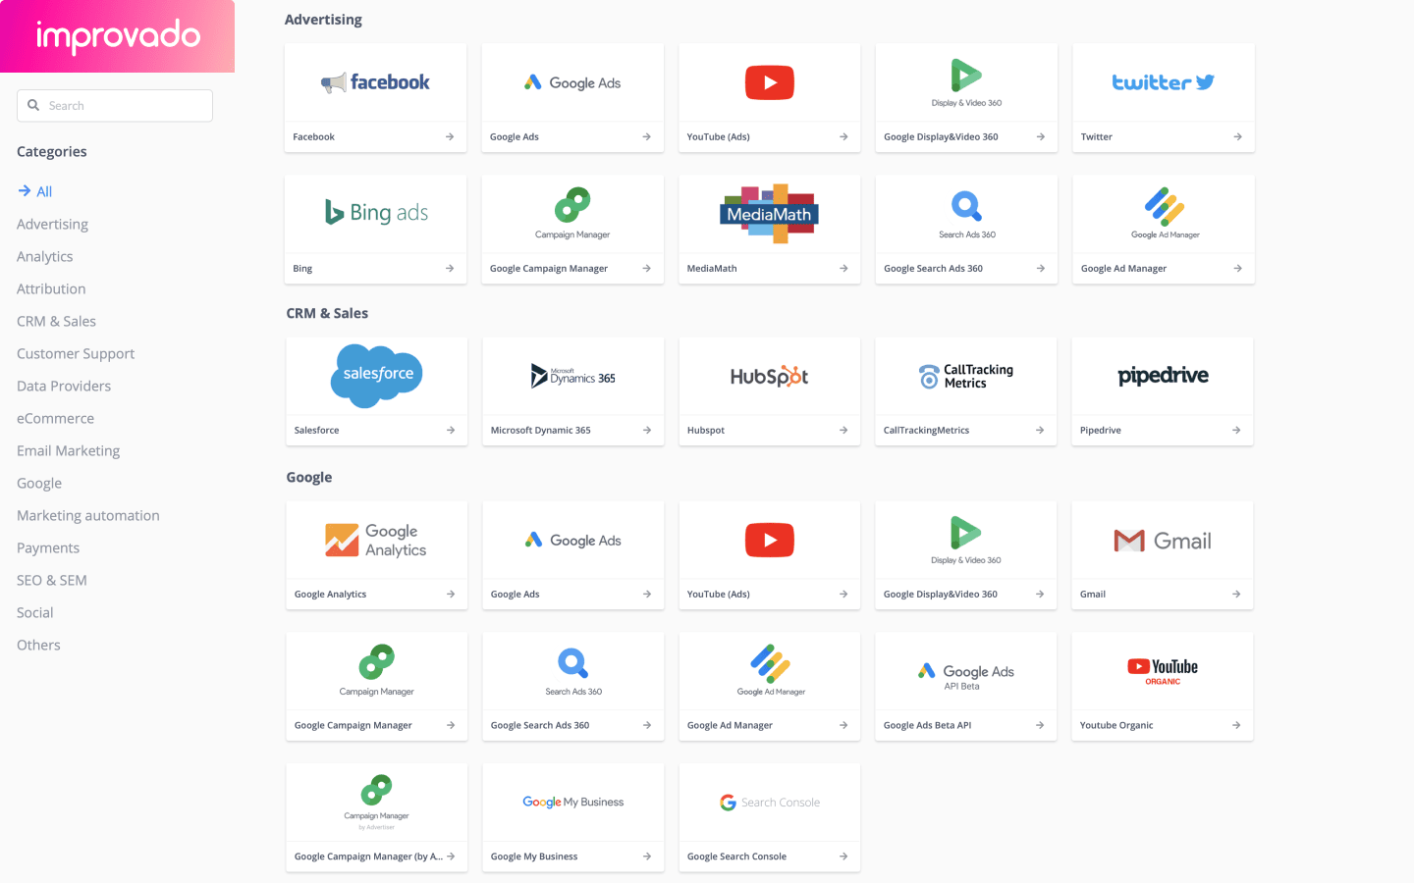This screenshot has width=1414, height=883.
Task: Open the Social category
Action: (34, 612)
